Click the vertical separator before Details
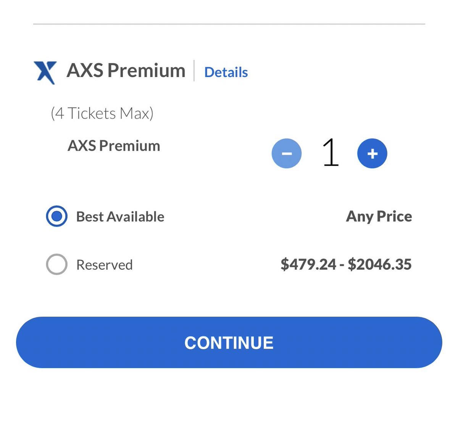This screenshot has width=458, height=433. point(194,71)
